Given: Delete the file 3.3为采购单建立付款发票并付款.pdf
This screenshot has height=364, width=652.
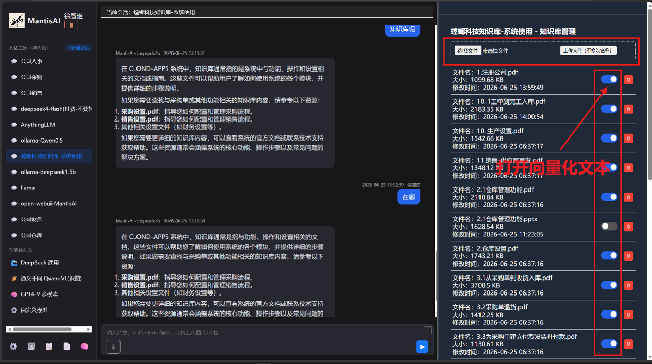Looking at the screenshot, I should pyautogui.click(x=628, y=344).
